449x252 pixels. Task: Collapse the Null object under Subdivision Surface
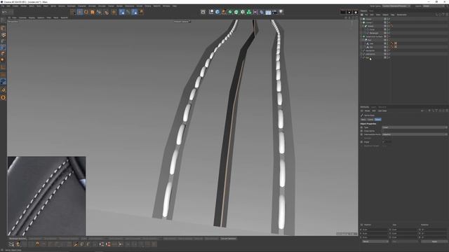pyautogui.click(x=363, y=40)
